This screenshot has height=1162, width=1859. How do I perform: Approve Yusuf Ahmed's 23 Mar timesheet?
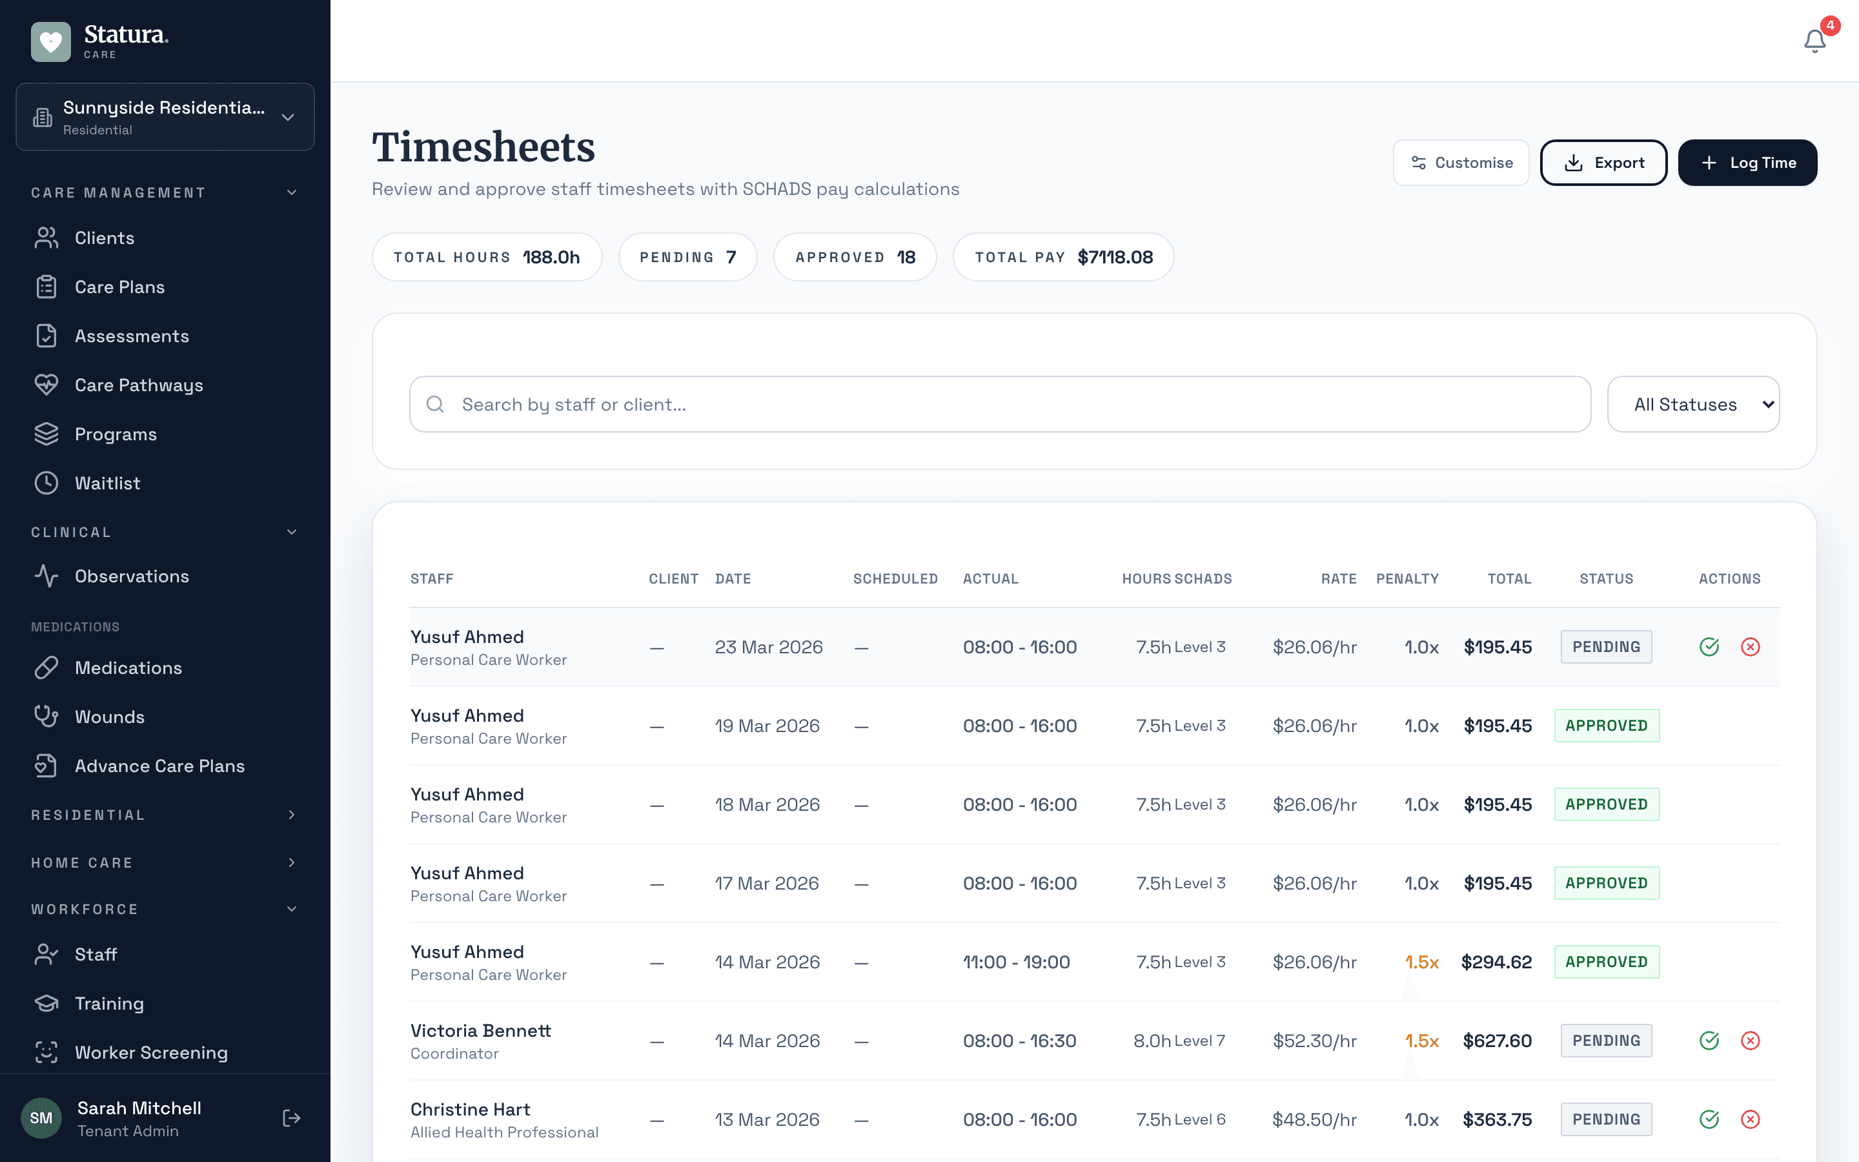click(x=1709, y=647)
